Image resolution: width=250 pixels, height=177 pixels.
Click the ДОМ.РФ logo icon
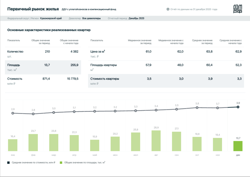[x=237, y=9]
